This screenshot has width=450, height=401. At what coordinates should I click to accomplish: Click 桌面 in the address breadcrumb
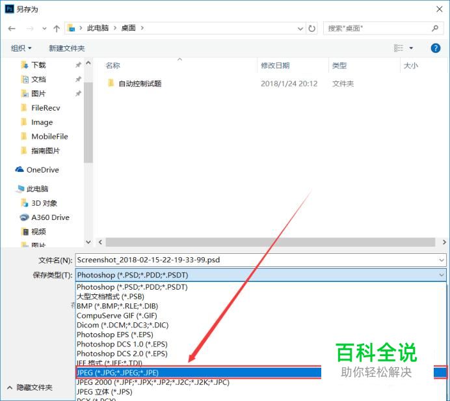coord(128,28)
